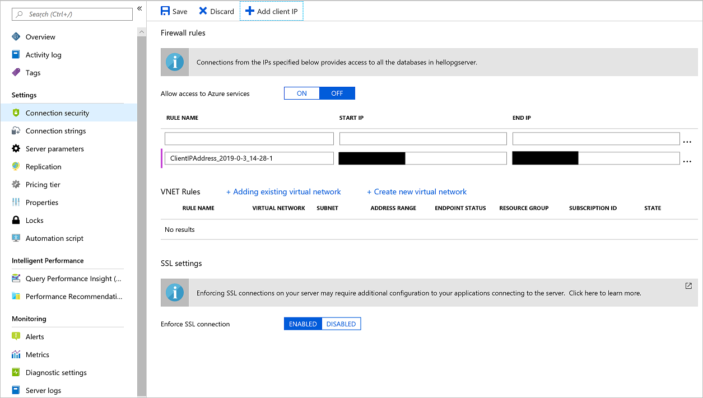Click the empty Rule Name input field
Screen dimensions: 703x398
[x=249, y=139]
